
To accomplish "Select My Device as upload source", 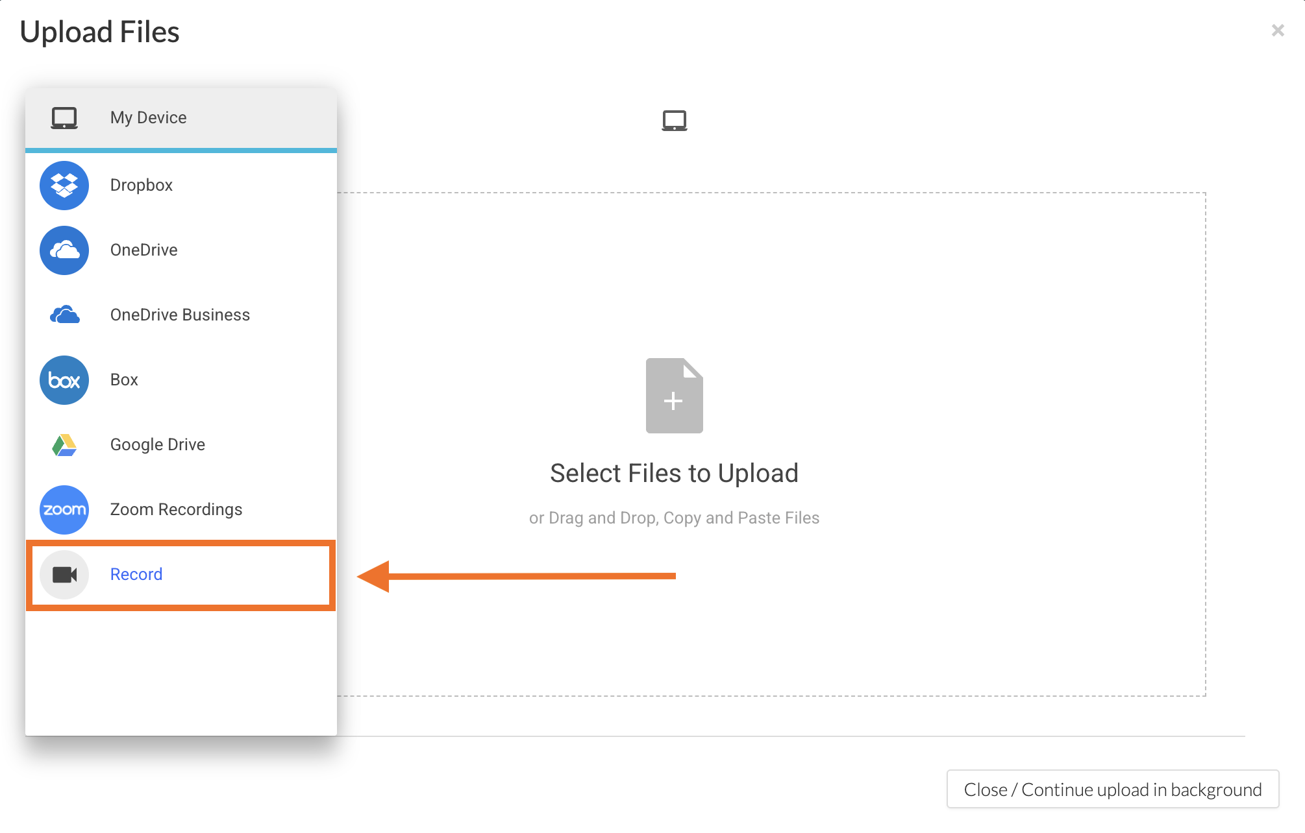I will 149,117.
